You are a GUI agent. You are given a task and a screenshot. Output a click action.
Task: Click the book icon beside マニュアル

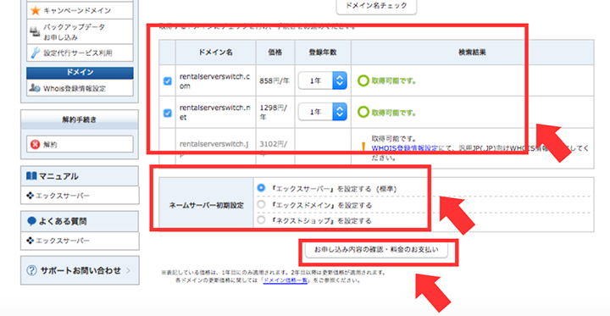[x=31, y=176]
